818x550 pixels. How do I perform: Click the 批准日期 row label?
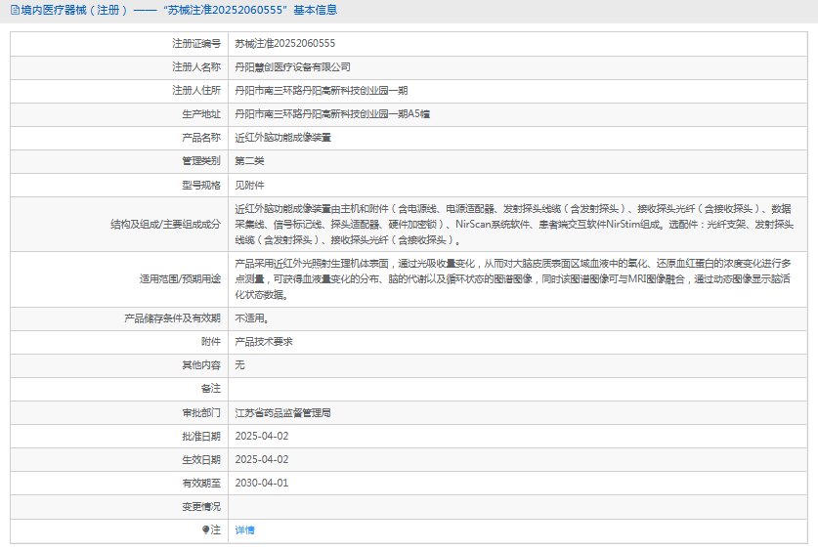[201, 437]
